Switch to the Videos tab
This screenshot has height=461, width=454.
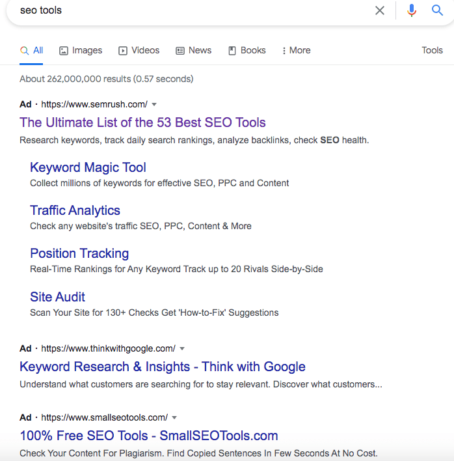pos(139,51)
